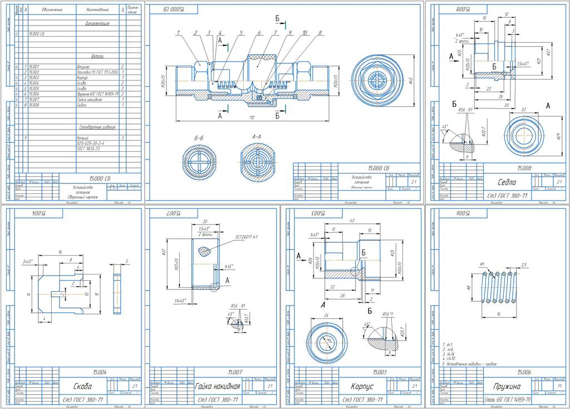Click the 'Документация' heading in the specification table

(x=97, y=23)
